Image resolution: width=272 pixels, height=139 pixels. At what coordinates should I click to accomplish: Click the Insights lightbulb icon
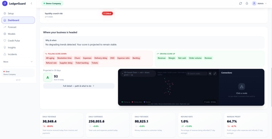5,47
